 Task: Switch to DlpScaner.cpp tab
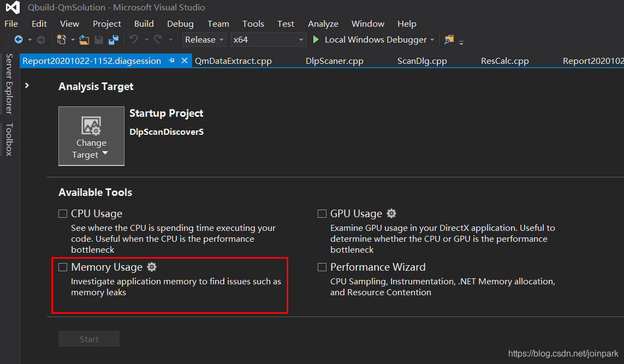(x=334, y=61)
